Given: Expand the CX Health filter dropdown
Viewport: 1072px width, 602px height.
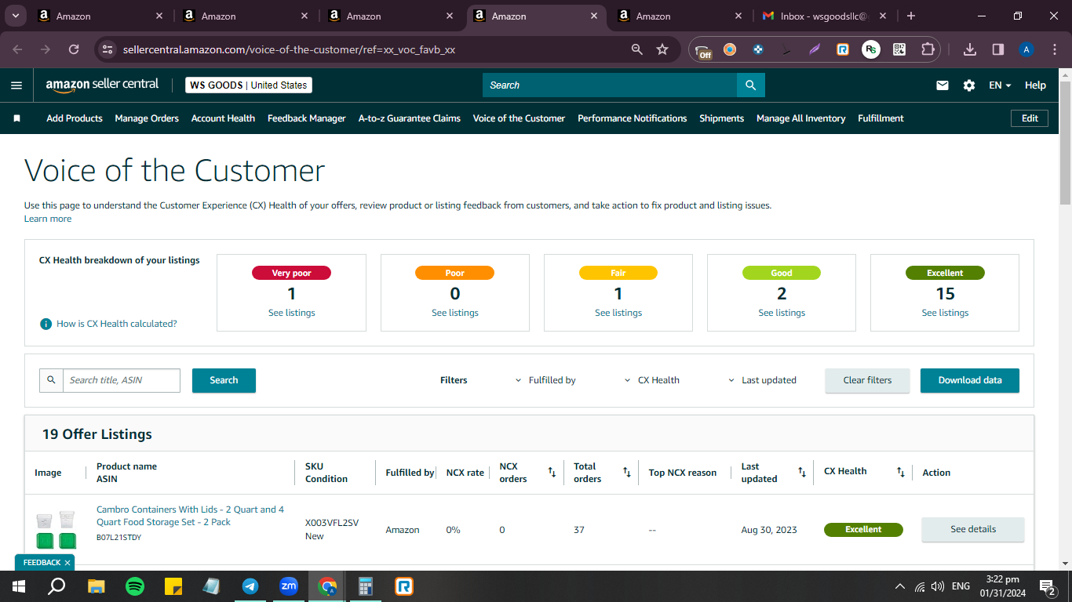Looking at the screenshot, I should tap(652, 380).
